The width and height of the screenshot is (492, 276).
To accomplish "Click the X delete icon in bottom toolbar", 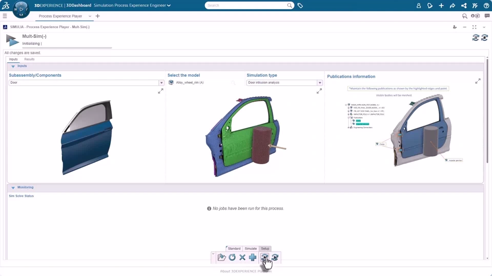I will [x=242, y=257].
